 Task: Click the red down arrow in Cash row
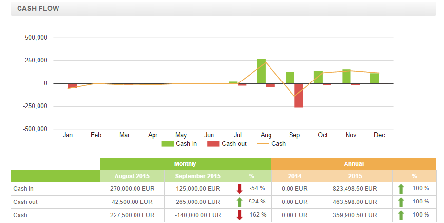239,215
